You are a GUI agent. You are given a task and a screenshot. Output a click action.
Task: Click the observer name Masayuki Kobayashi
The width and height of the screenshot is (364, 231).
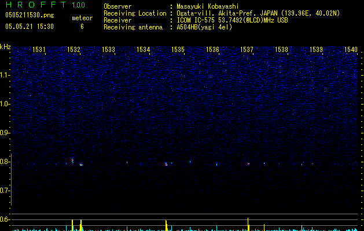[x=208, y=6]
